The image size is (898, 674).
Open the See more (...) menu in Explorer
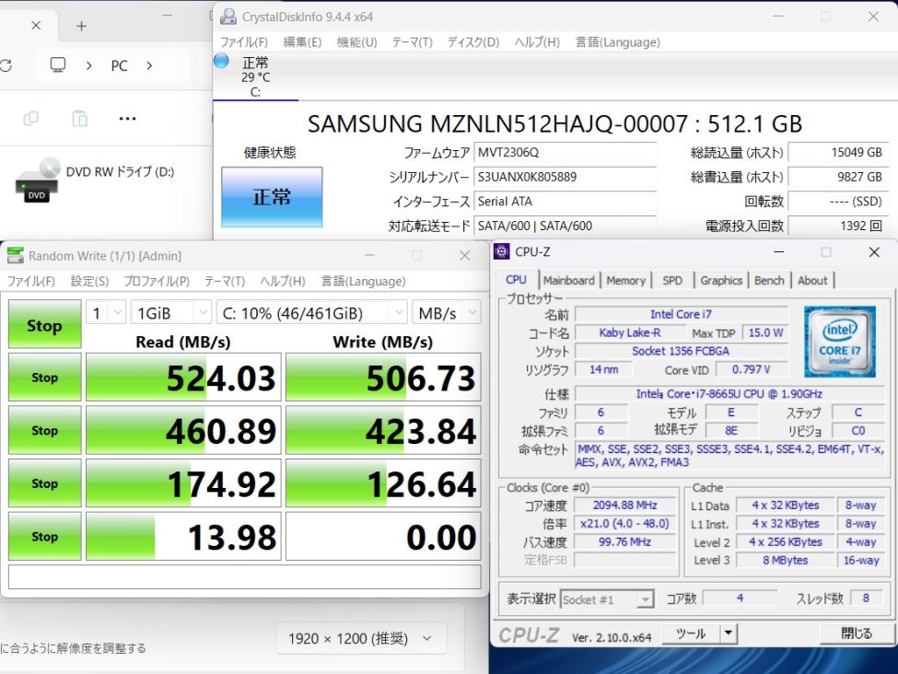point(127,119)
